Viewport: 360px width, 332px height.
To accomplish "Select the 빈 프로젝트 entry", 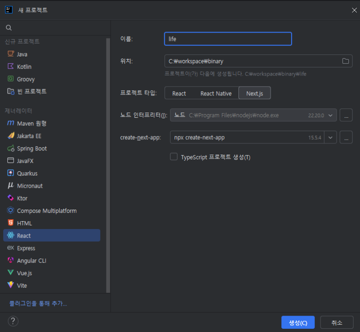I will [52, 91].
